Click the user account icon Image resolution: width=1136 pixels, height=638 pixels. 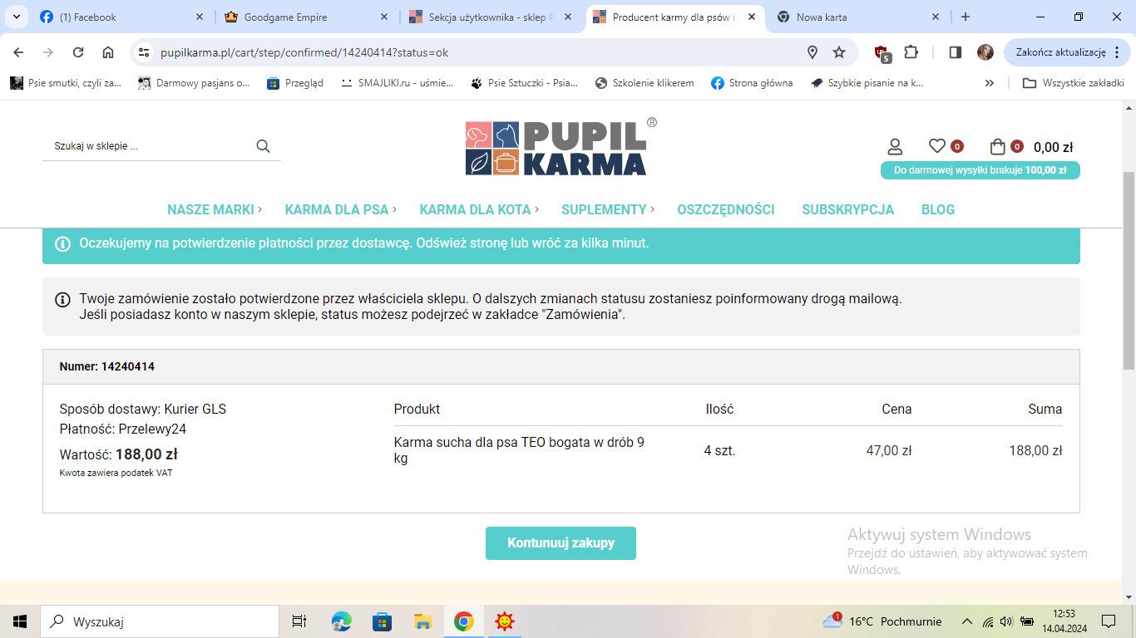point(895,147)
